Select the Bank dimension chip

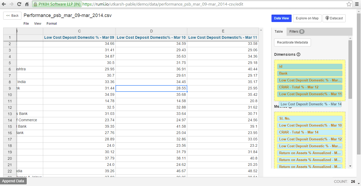pyautogui.click(x=310, y=73)
